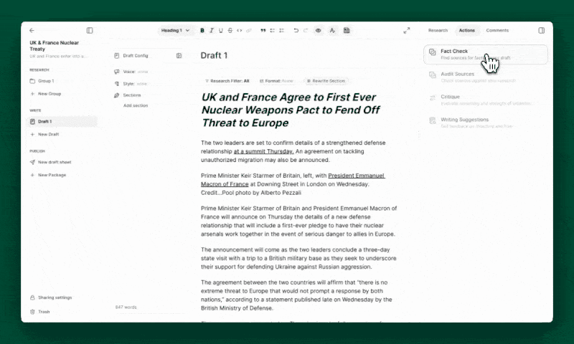
Task: Apply inline code formatting
Action: 240,30
